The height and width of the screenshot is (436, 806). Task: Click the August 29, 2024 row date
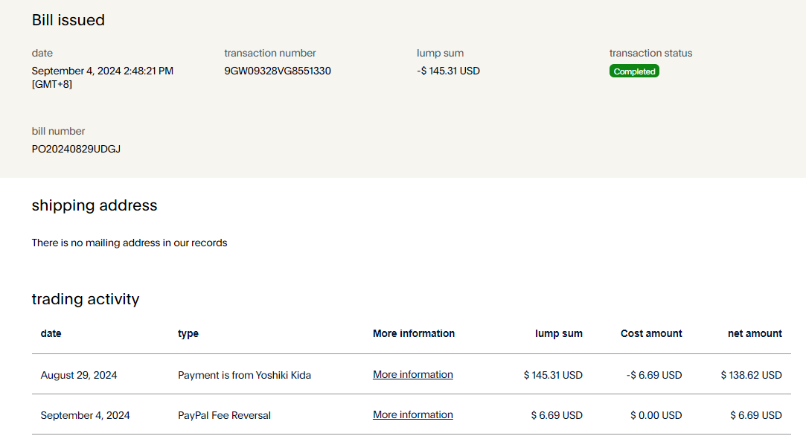tap(79, 376)
